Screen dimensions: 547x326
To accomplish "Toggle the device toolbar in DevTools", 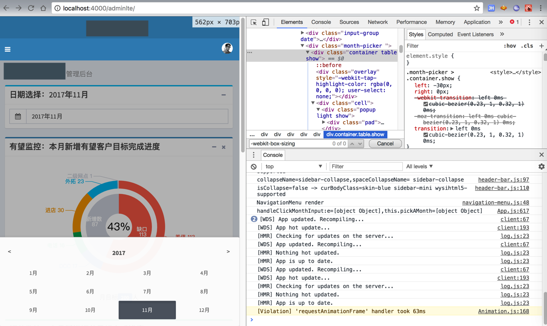I will point(265,22).
